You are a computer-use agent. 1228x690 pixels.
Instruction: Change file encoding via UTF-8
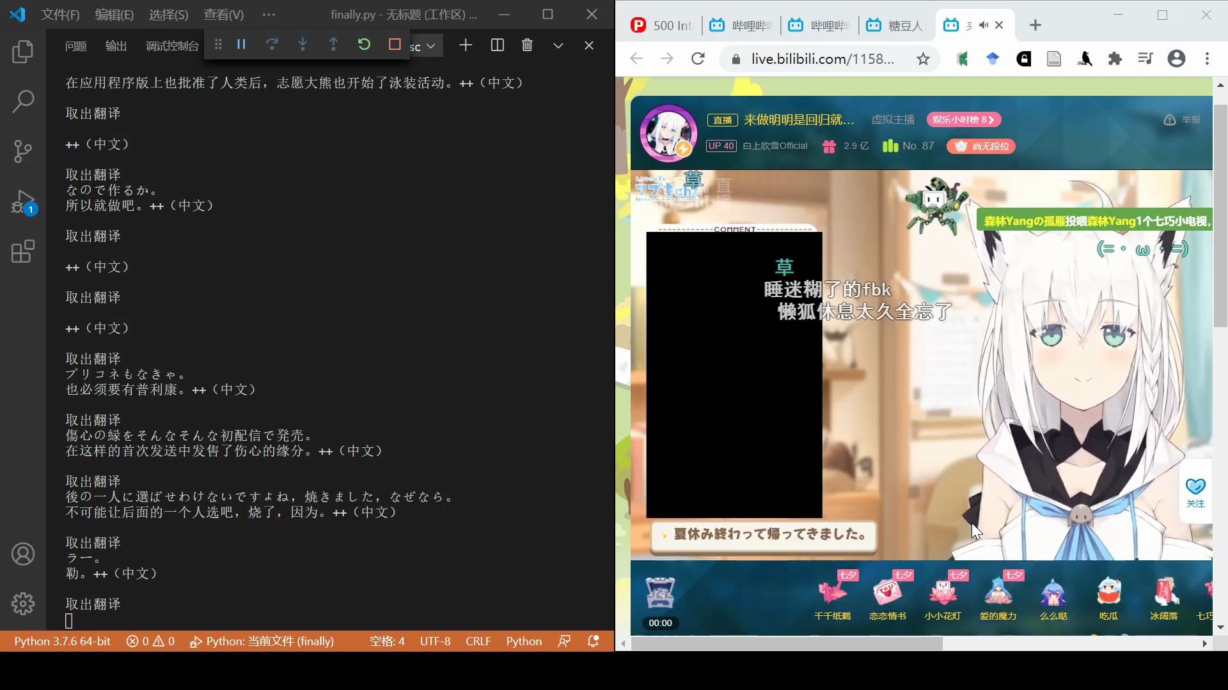pyautogui.click(x=435, y=641)
